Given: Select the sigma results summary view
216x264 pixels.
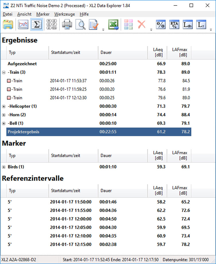Looking at the screenshot, I should click(36, 25).
